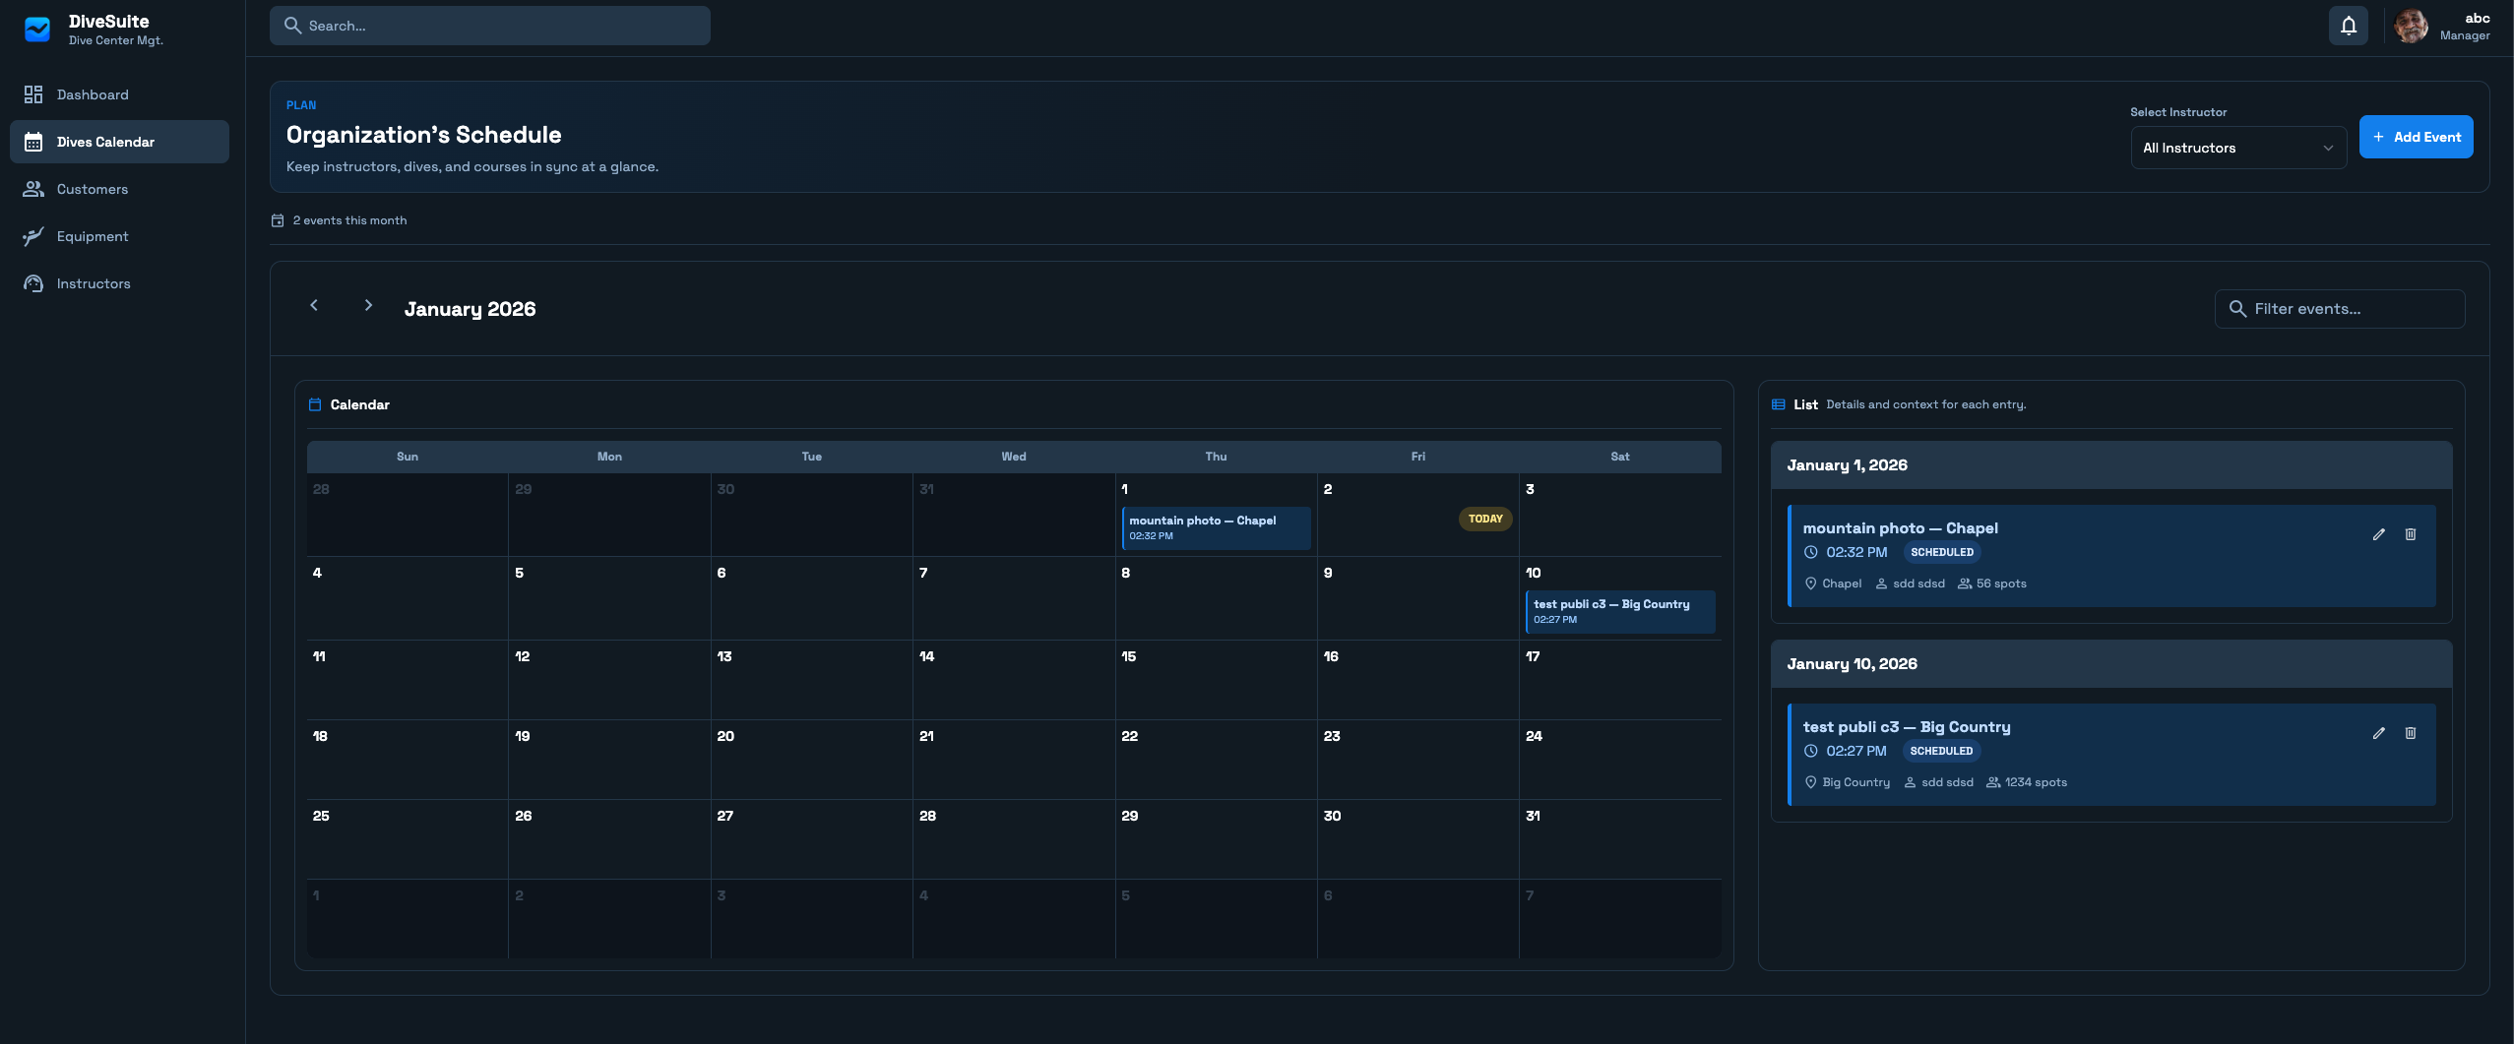This screenshot has height=1044, width=2514.
Task: Click the Instructors sidebar icon
Action: pos(33,283)
